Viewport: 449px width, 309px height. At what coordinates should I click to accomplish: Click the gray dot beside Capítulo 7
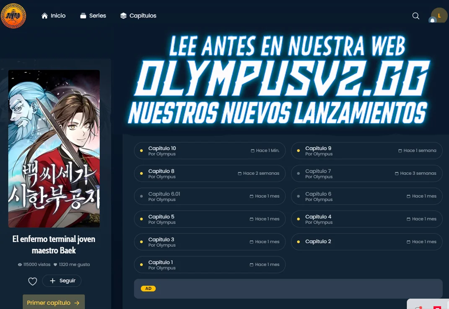click(x=298, y=174)
